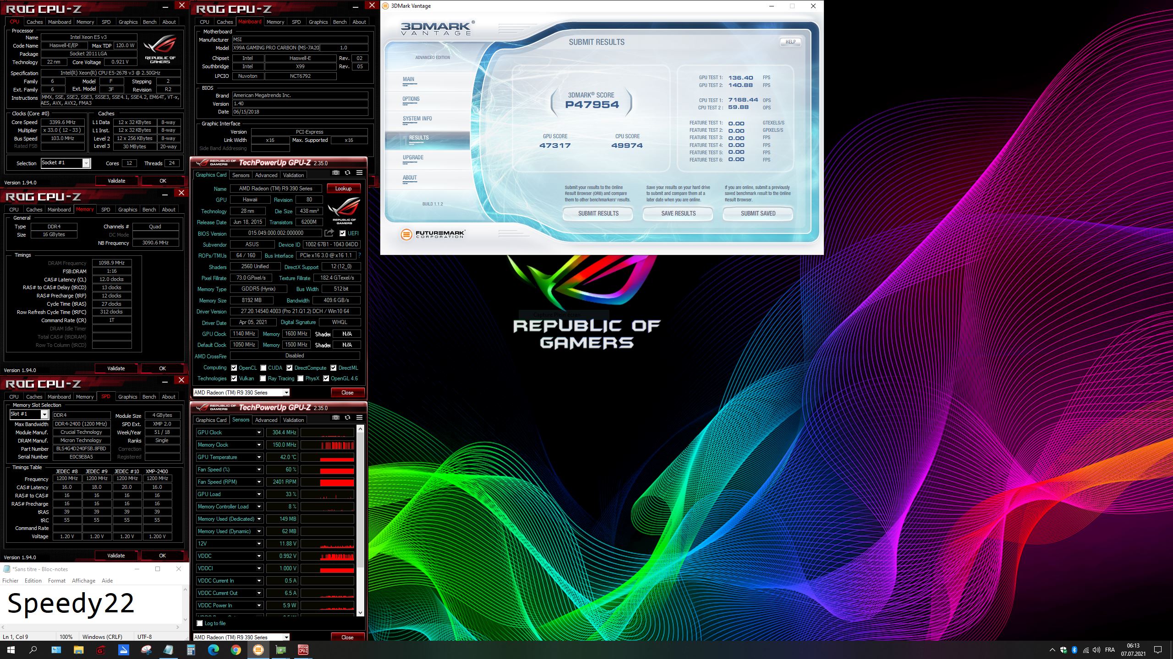Image resolution: width=1173 pixels, height=659 pixels.
Task: Click Lookup button in GPU-Z
Action: (x=343, y=189)
